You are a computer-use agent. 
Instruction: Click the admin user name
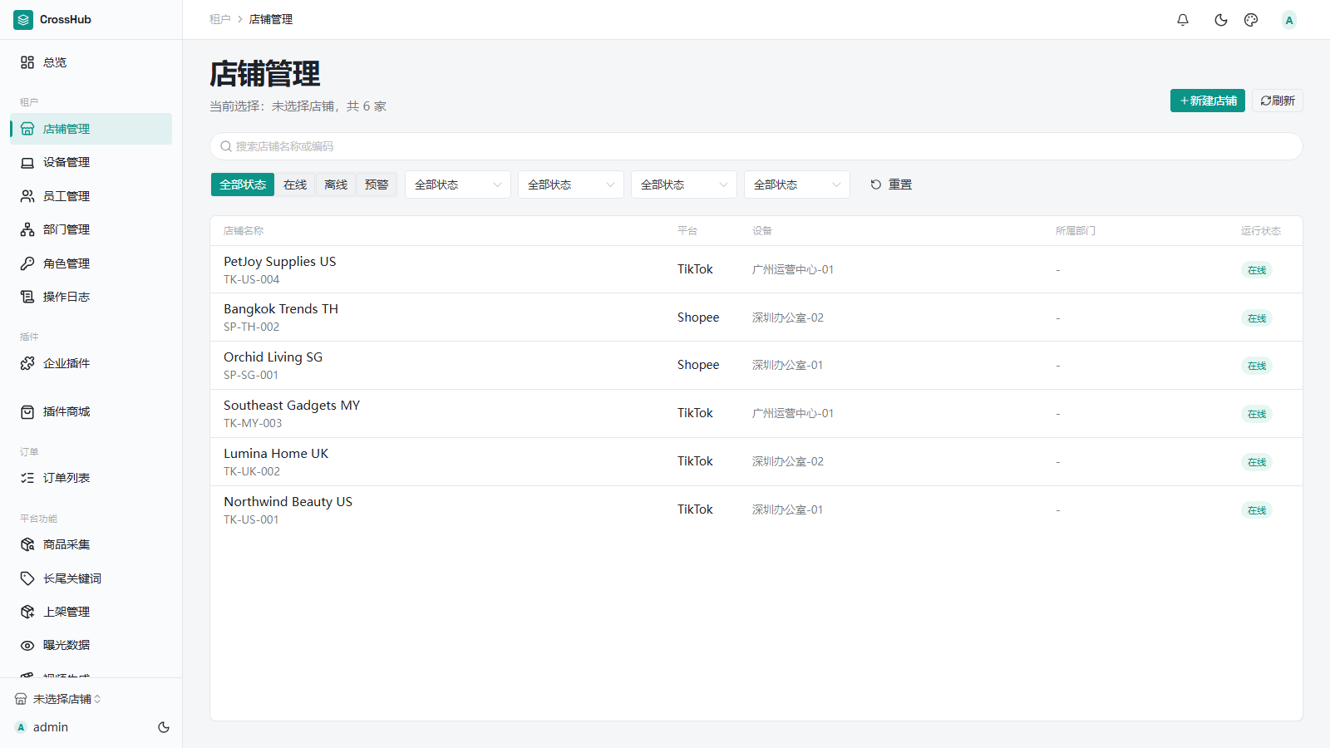(x=51, y=727)
